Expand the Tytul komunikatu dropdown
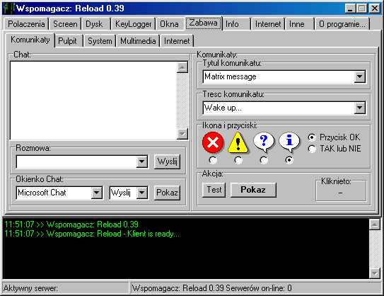 (x=360, y=76)
